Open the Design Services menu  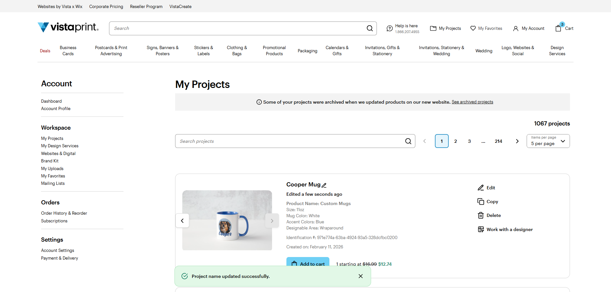[557, 51]
